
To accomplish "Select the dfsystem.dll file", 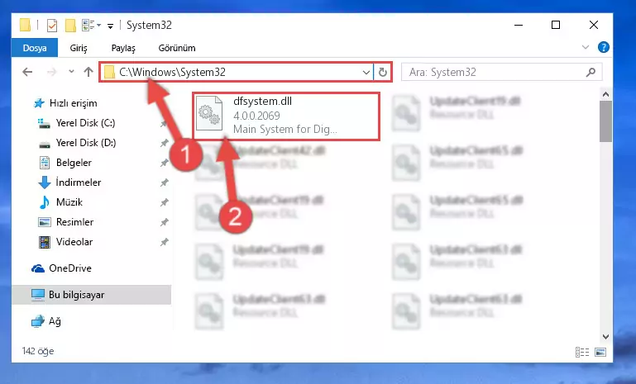I will [286, 116].
